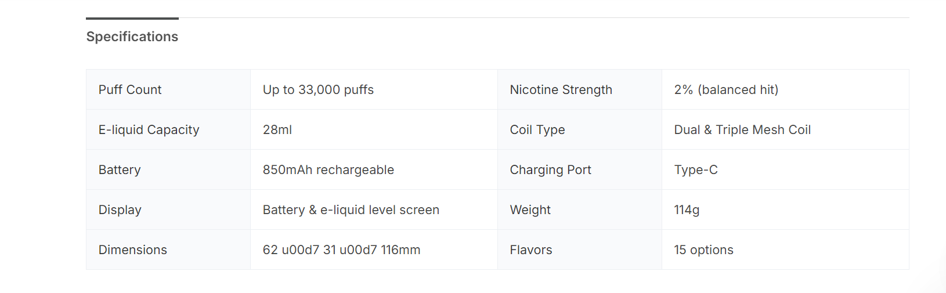Viewport: 946px width, 293px height.
Task: Click the 'Up to 33,000 puffs' value
Action: click(x=318, y=90)
